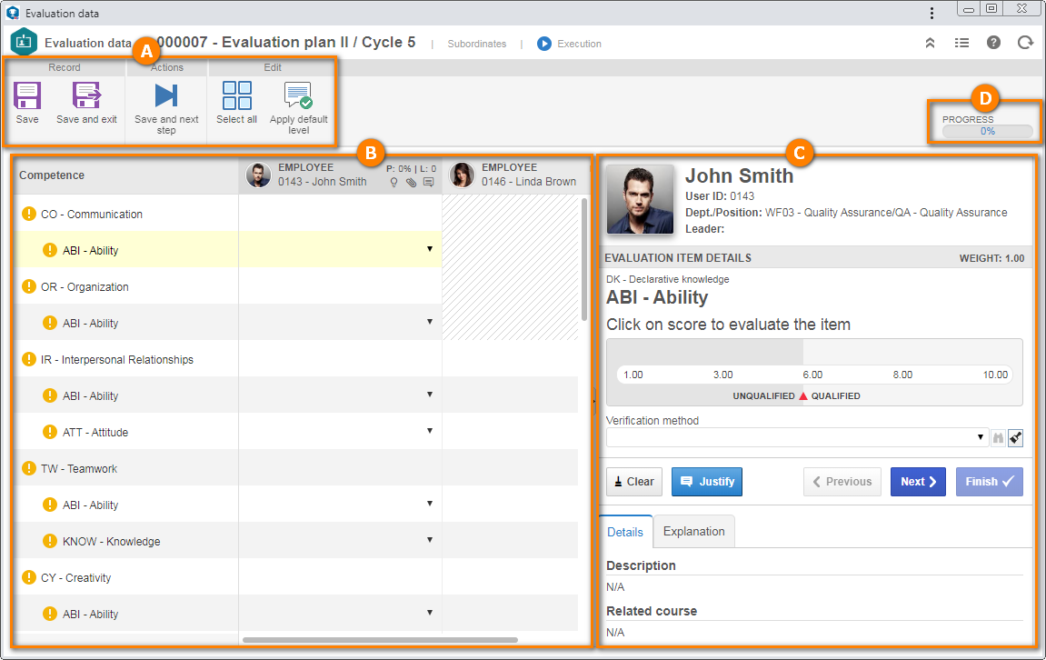Select score 3.00 on evaluation scale
Image resolution: width=1046 pixels, height=660 pixels.
pyautogui.click(x=723, y=375)
